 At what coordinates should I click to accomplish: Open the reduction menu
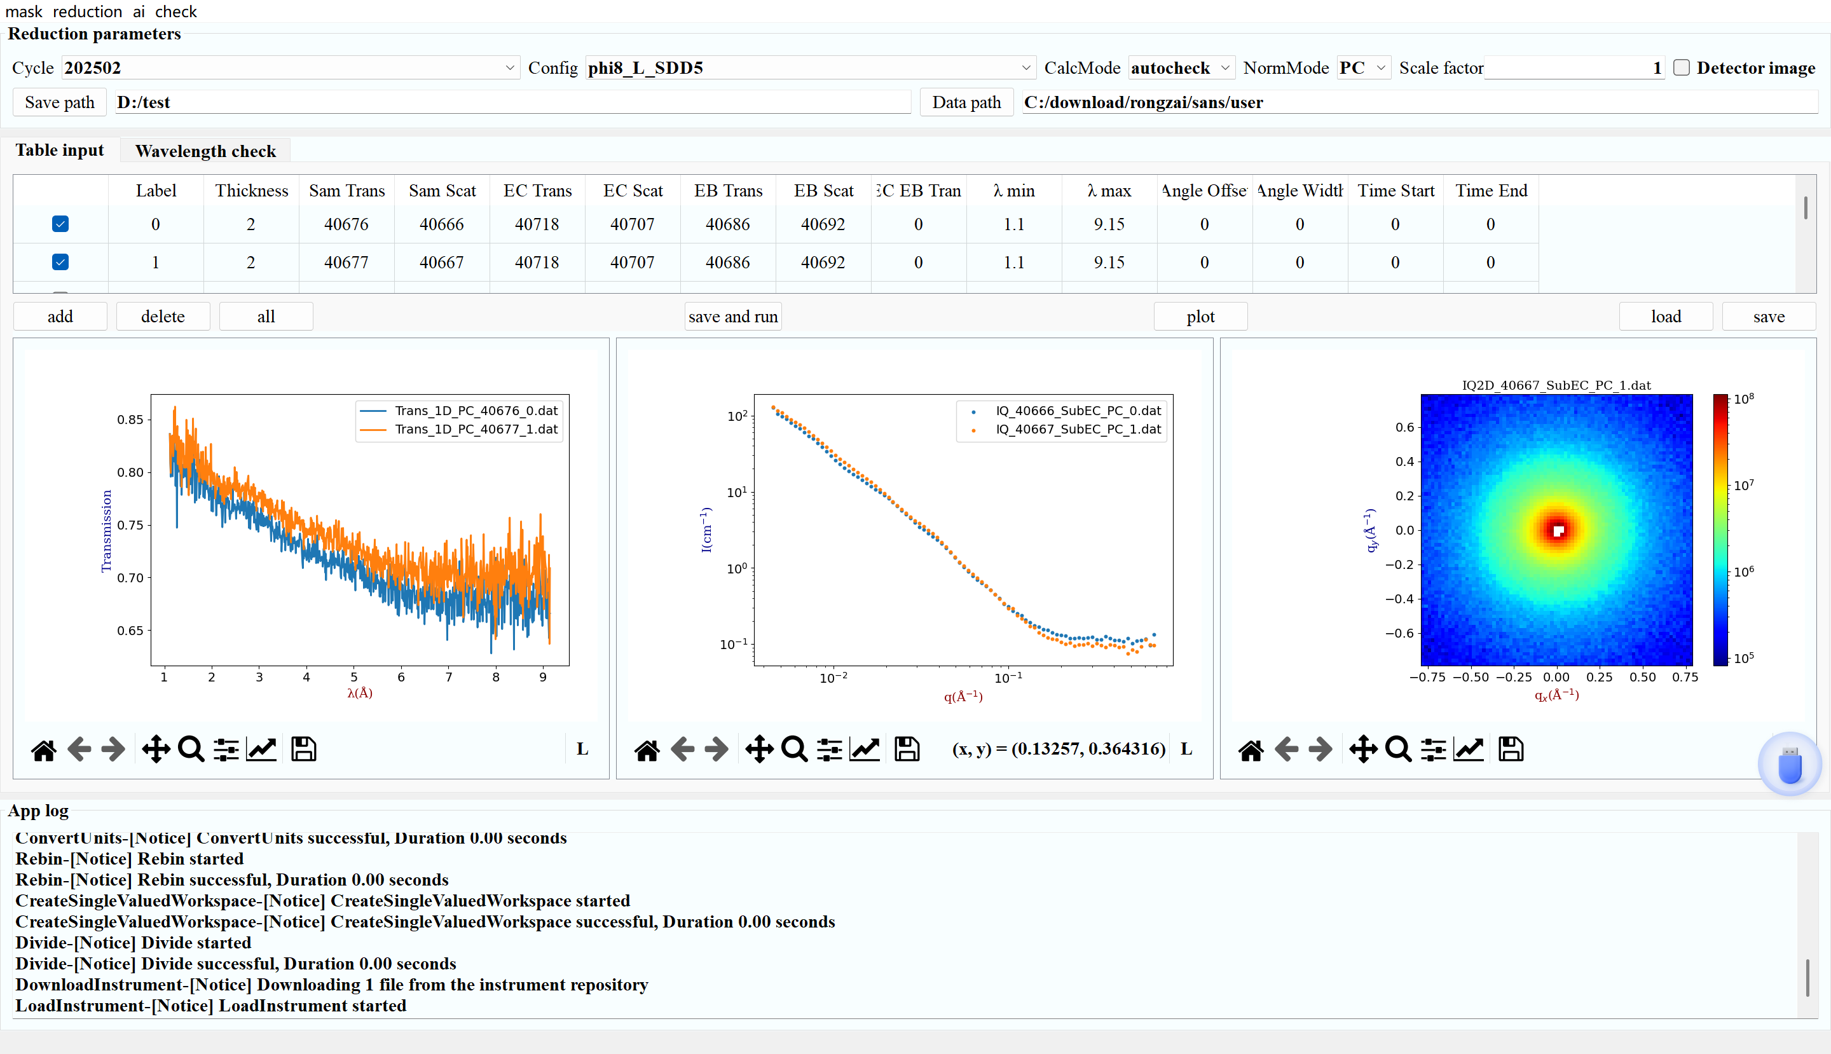87,11
